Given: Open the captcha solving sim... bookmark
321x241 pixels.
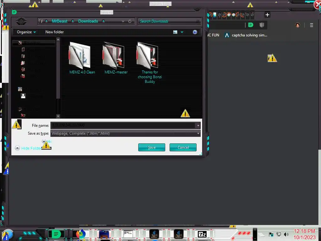Looking at the screenshot, I should 246,35.
